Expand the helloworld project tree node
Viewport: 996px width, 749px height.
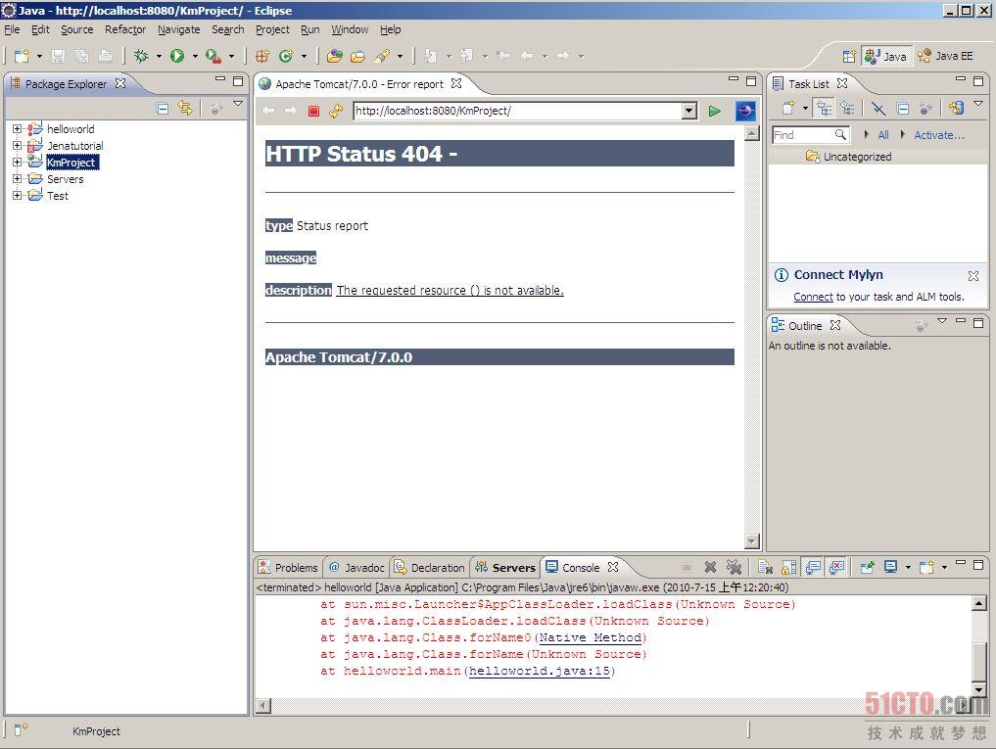click(x=17, y=129)
